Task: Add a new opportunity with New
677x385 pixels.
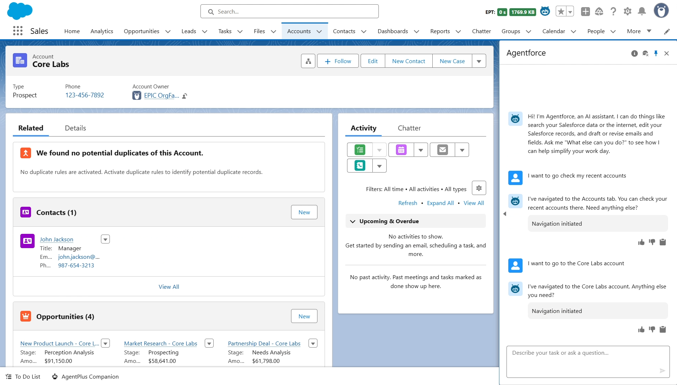Action: (304, 316)
